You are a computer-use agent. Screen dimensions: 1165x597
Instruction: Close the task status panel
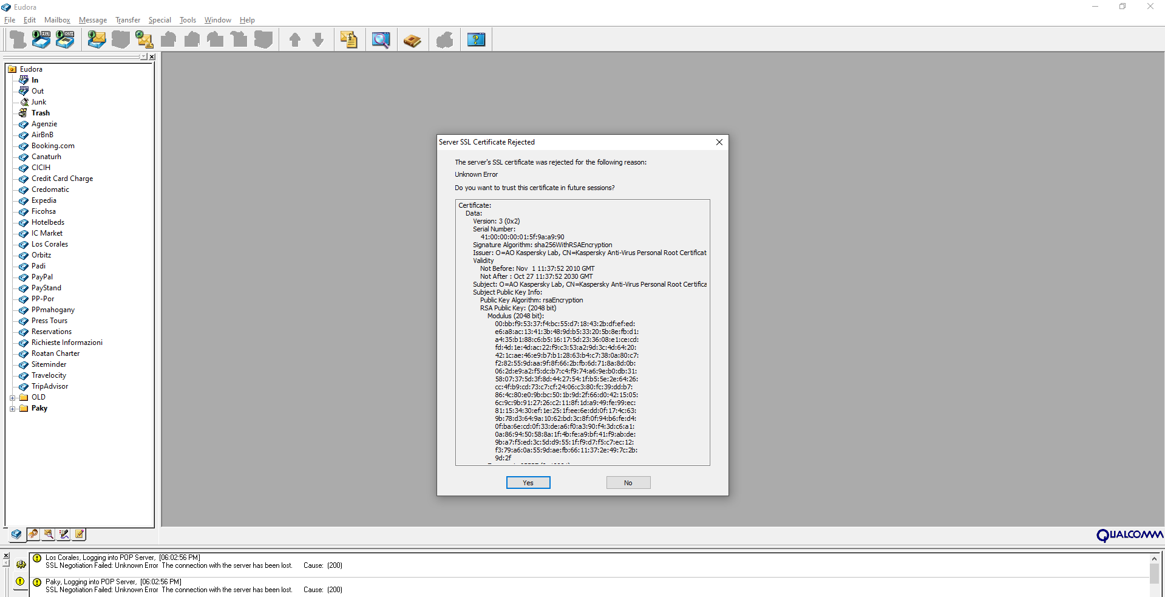tap(6, 556)
